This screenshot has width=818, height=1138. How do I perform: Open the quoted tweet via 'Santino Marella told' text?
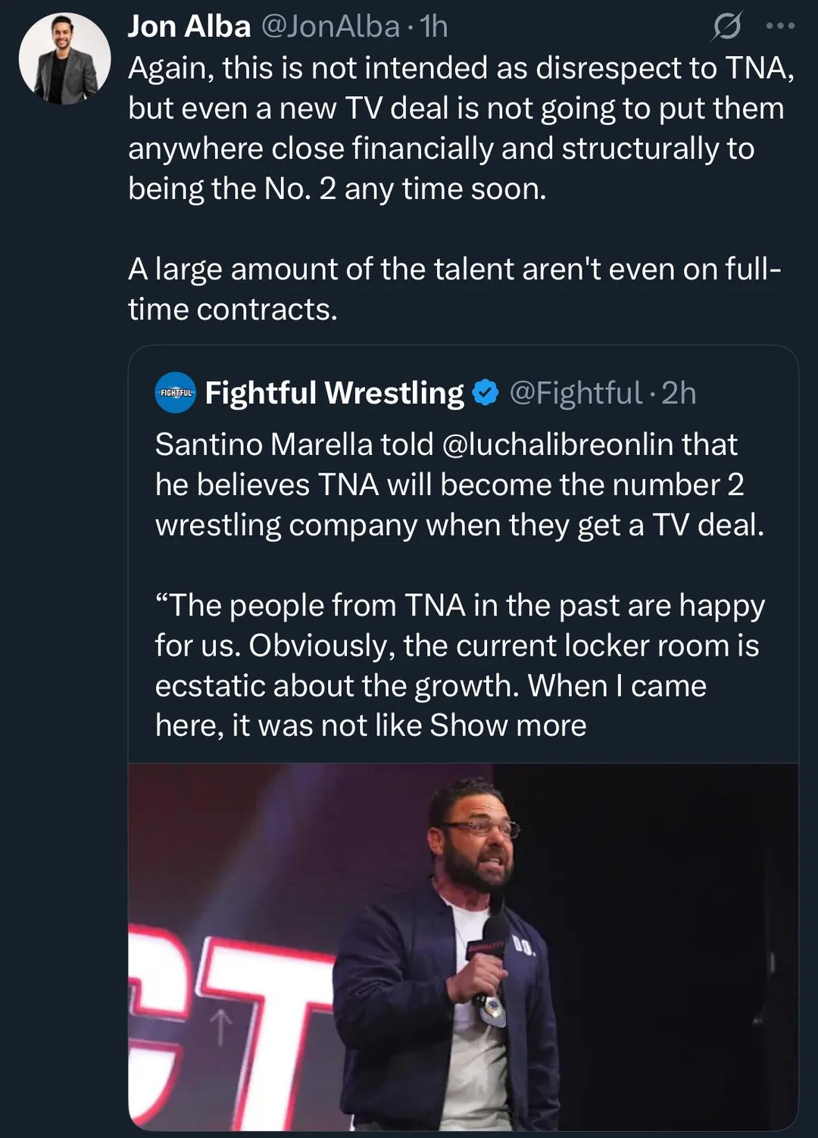tap(295, 444)
